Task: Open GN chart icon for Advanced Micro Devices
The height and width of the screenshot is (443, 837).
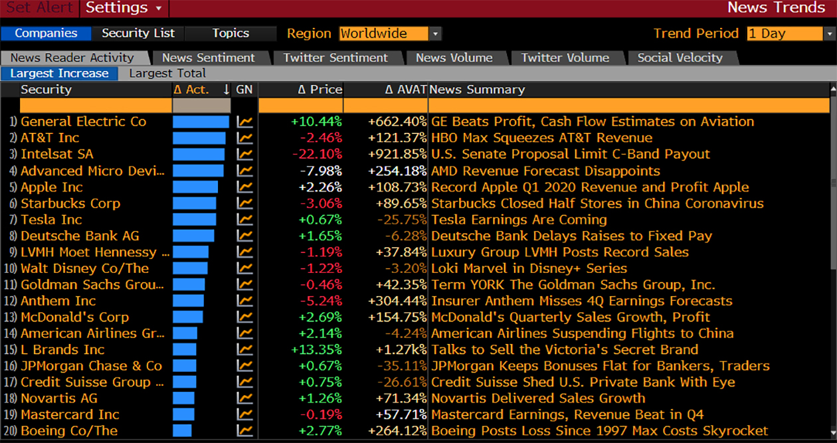Action: (x=245, y=171)
